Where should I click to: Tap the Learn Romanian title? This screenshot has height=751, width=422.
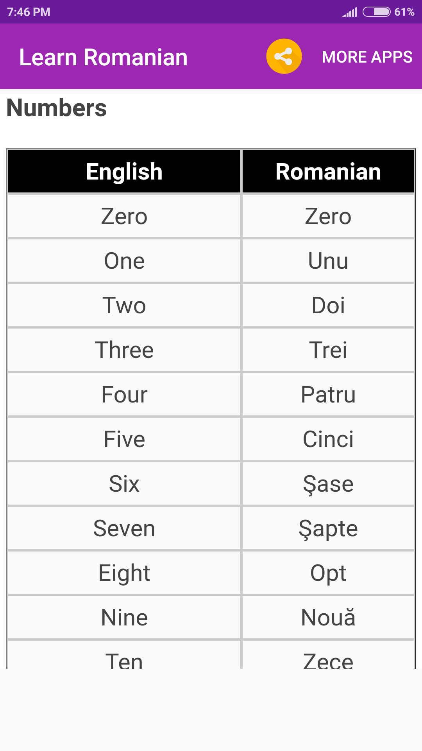point(104,57)
